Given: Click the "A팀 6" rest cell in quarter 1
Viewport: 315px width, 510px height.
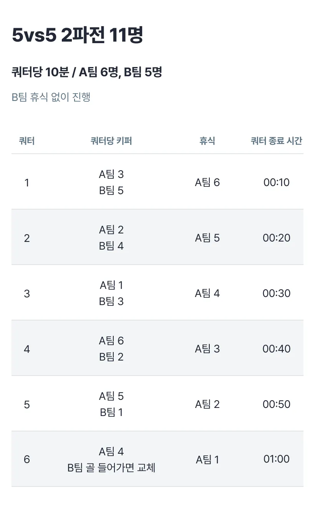Looking at the screenshot, I should pyautogui.click(x=207, y=182).
